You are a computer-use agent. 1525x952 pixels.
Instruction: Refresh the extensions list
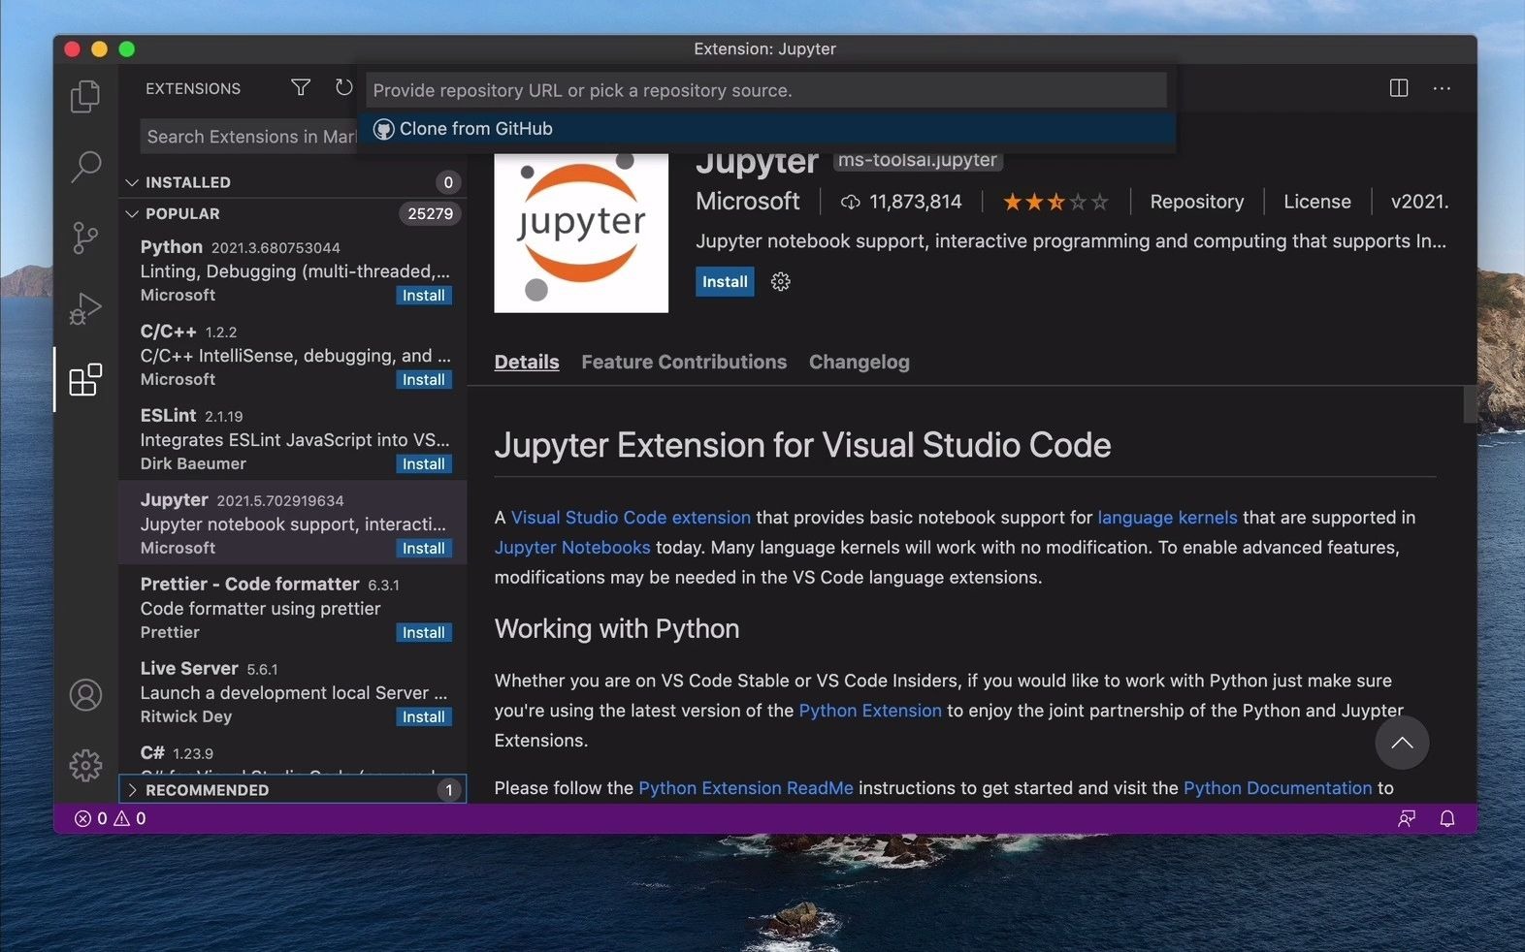click(343, 87)
